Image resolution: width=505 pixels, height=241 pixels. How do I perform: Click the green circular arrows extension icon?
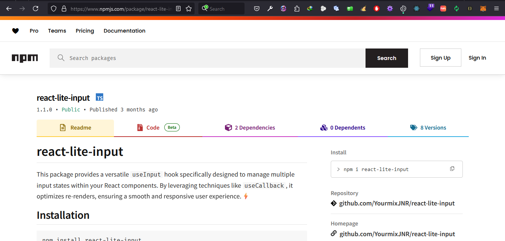(x=457, y=9)
